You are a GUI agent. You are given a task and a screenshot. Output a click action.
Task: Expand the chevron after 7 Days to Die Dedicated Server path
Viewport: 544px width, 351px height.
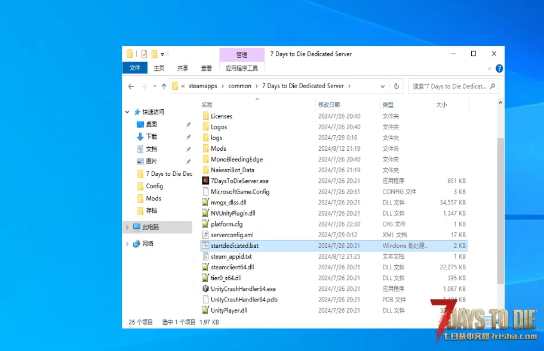(349, 86)
